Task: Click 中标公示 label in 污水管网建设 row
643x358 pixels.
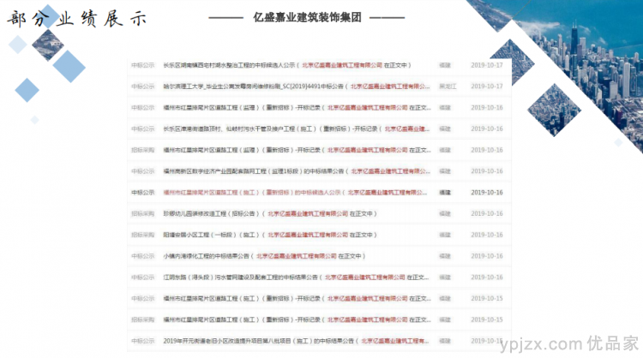Action: click(142, 277)
